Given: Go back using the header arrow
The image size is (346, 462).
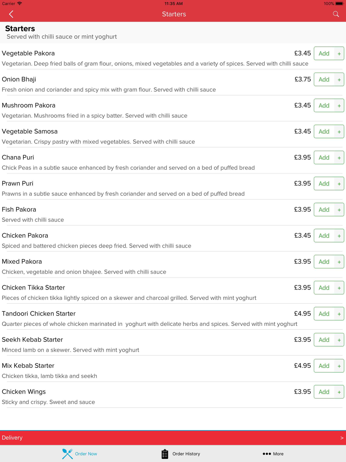Looking at the screenshot, I should click(x=11, y=14).
